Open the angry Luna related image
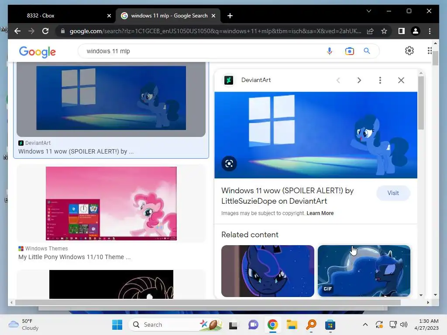The image size is (447, 335). 268,271
